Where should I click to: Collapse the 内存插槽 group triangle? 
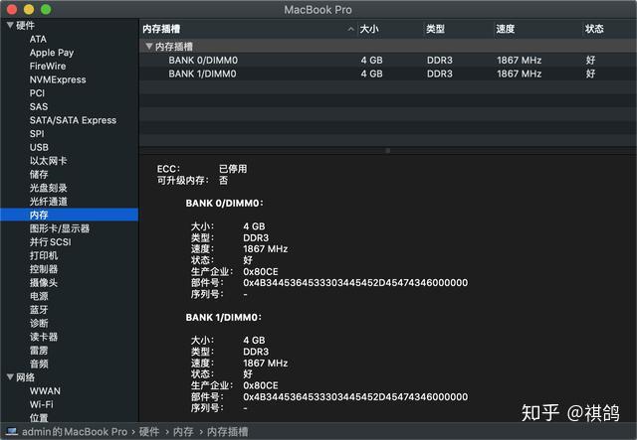tap(149, 47)
